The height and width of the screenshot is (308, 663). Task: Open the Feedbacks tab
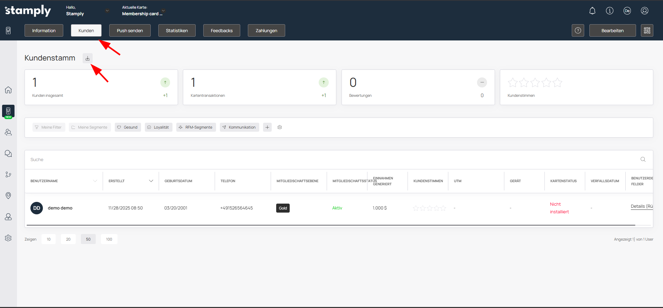point(222,30)
